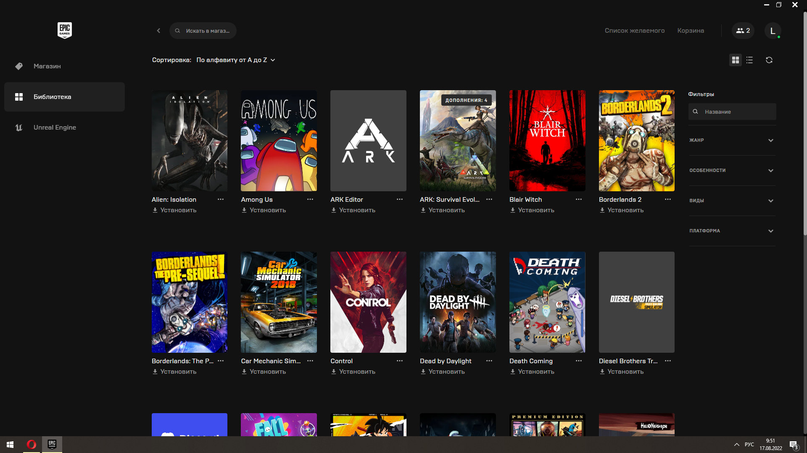Viewport: 807px width, 453px height.
Task: Switch to grid view
Action: [735, 60]
